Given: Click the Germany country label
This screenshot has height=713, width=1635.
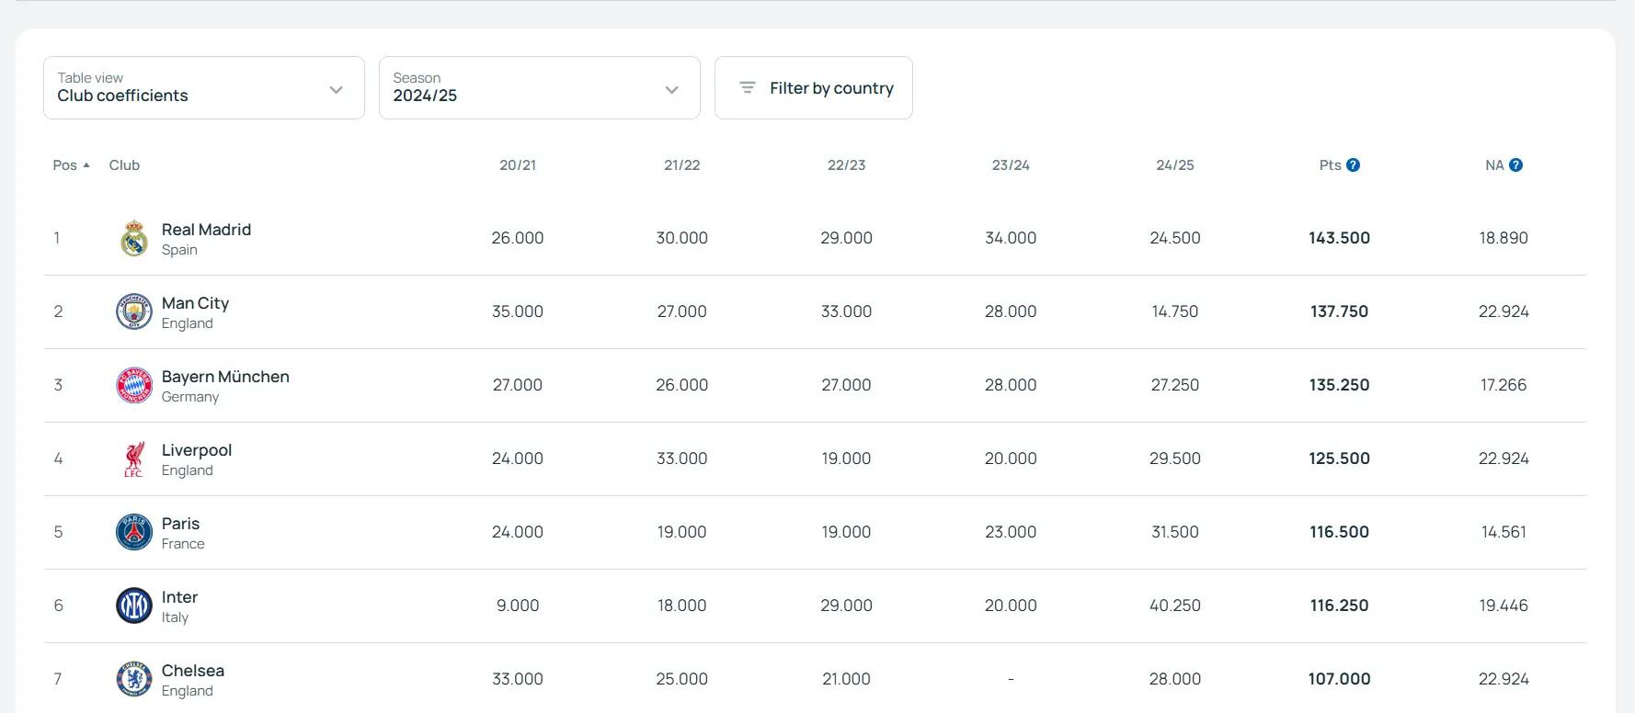Looking at the screenshot, I should (x=190, y=397).
